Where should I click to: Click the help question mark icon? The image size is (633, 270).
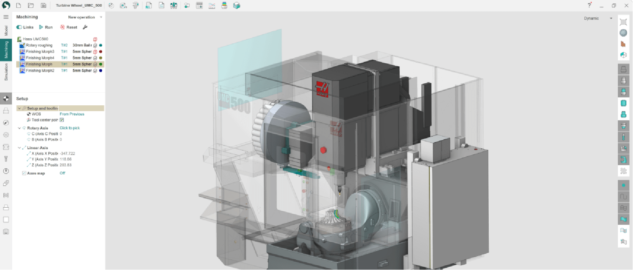point(589,5)
